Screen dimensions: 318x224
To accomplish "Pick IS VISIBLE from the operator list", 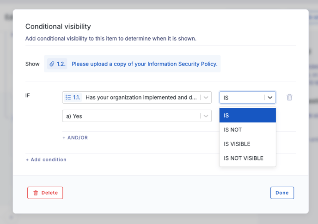I will [248, 144].
